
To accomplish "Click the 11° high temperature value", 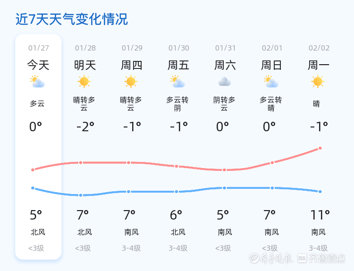I will [x=320, y=215].
